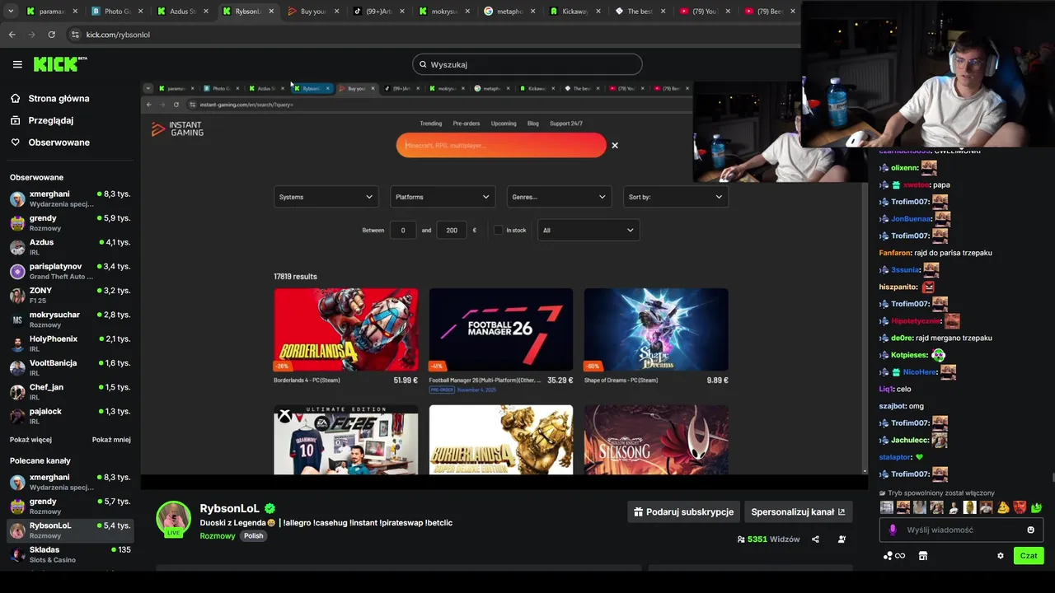Open the channel shop icon below chat

click(923, 556)
